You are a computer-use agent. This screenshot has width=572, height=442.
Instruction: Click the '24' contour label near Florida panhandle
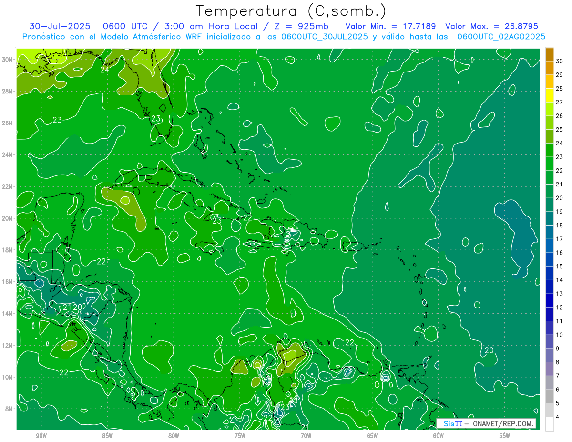tap(105, 70)
